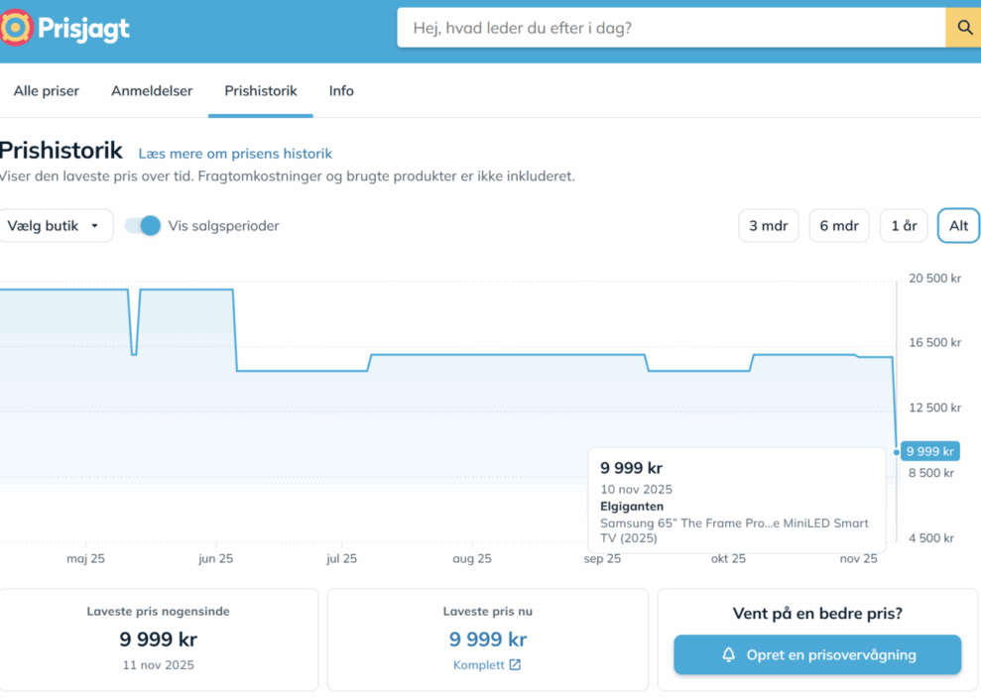981x699 pixels.
Task: Select the Prishistorik tab
Action: click(x=261, y=91)
